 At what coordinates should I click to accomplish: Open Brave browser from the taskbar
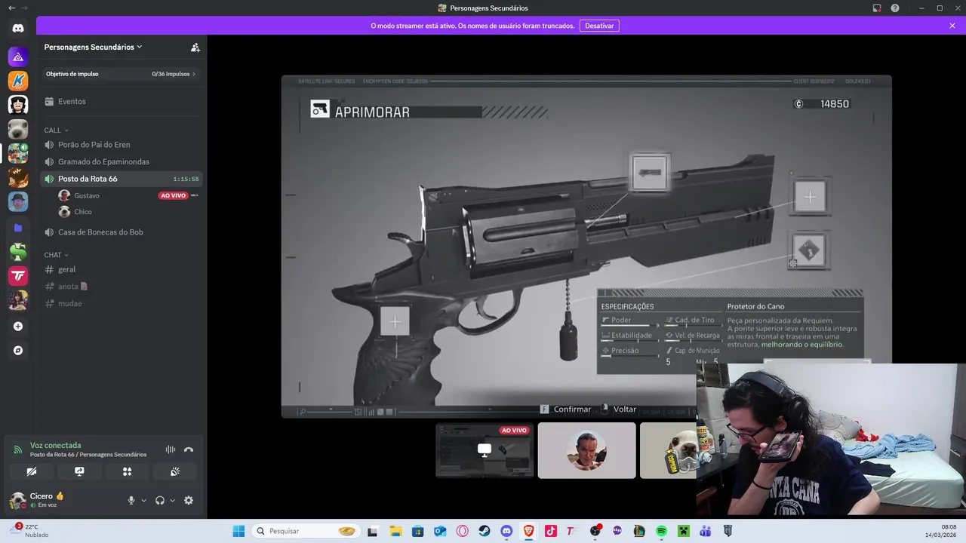[529, 531]
